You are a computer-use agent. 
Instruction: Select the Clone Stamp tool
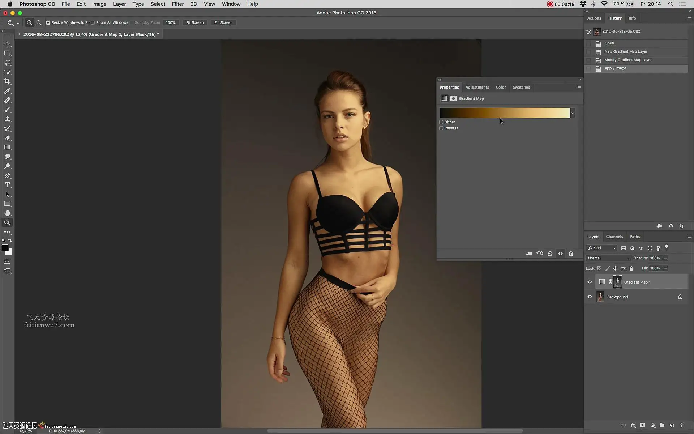pos(7,119)
